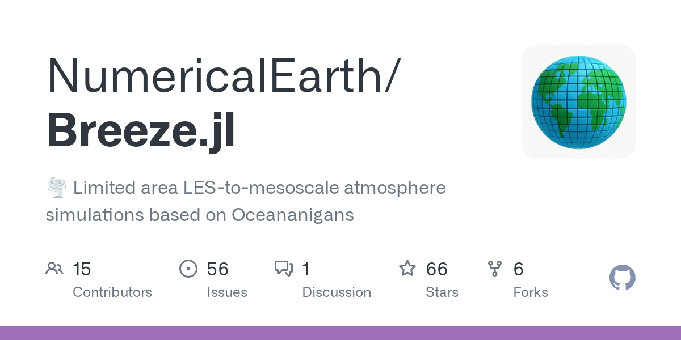Click the purple language bar at the bottom

(x=340, y=333)
